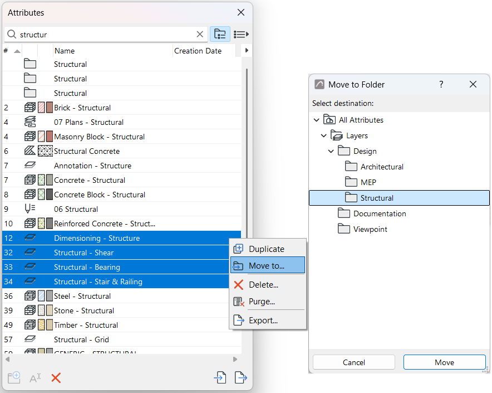The width and height of the screenshot is (492, 393).
Task: Select the MEP folder
Action: click(361, 182)
